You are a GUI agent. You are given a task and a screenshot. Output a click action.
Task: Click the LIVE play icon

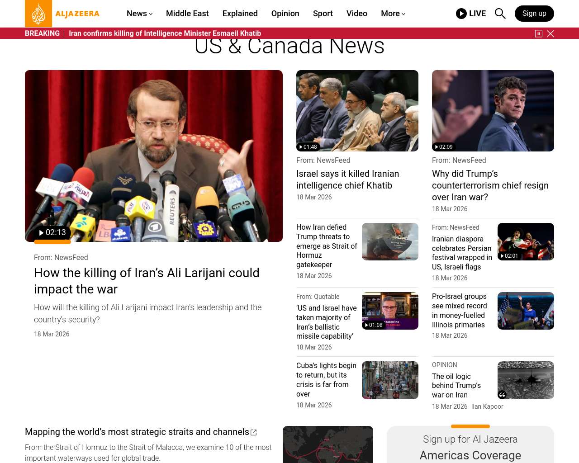click(461, 14)
